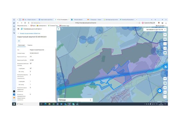
Task: Click the orange-outlined map tool button
Action: pyautogui.click(x=165, y=44)
